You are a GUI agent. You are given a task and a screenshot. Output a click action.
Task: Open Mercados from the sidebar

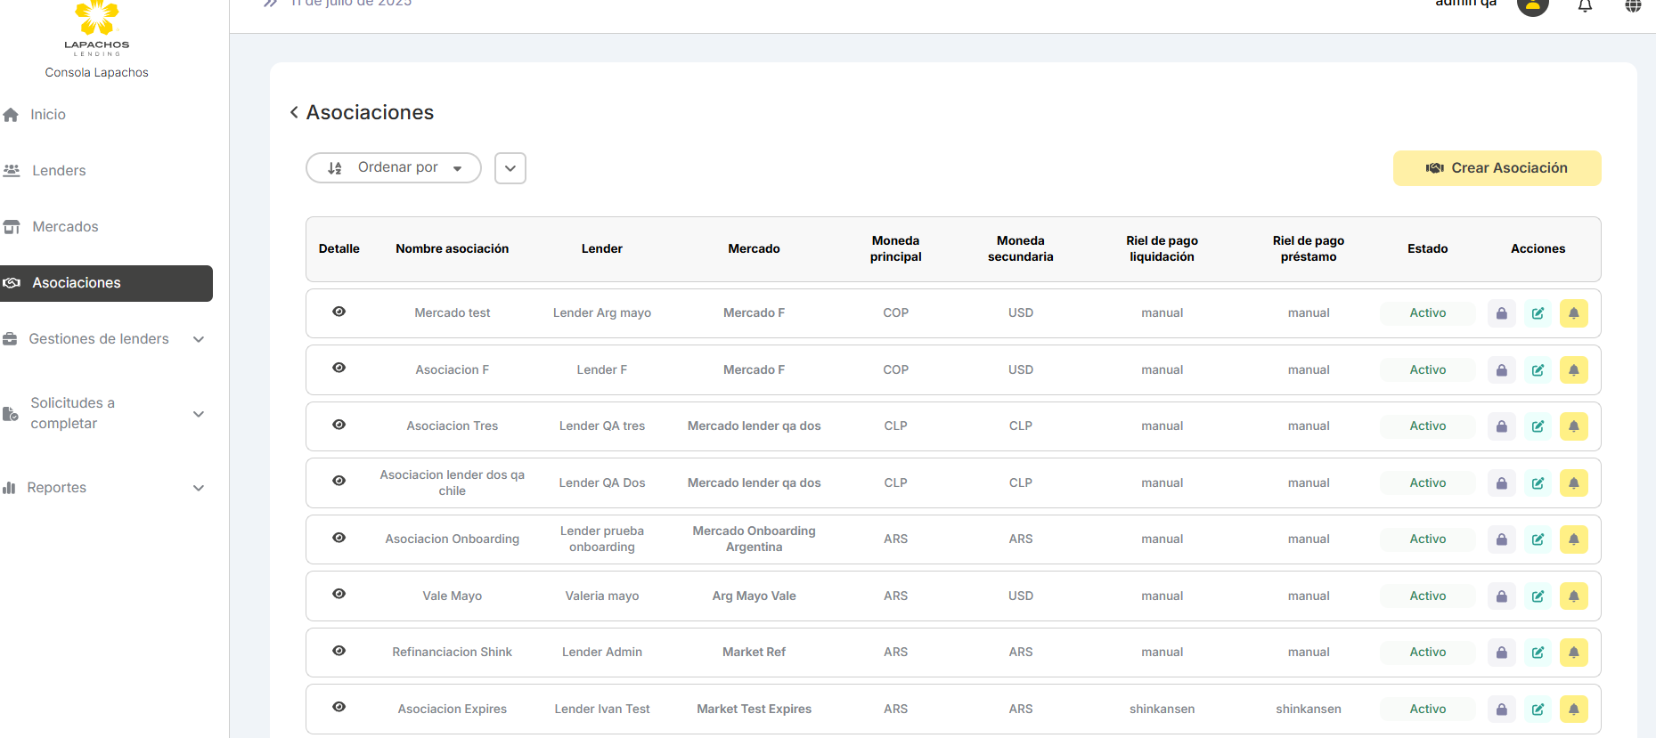click(x=65, y=227)
